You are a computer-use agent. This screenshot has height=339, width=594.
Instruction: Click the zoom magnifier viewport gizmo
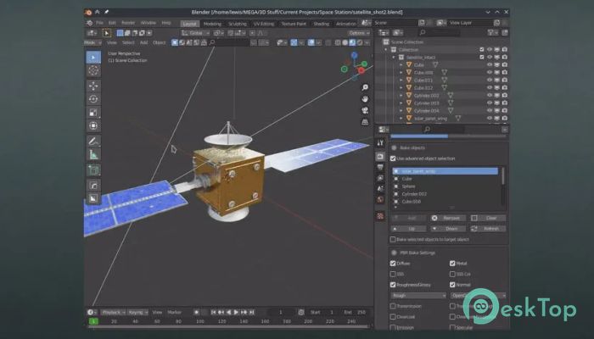tap(365, 87)
